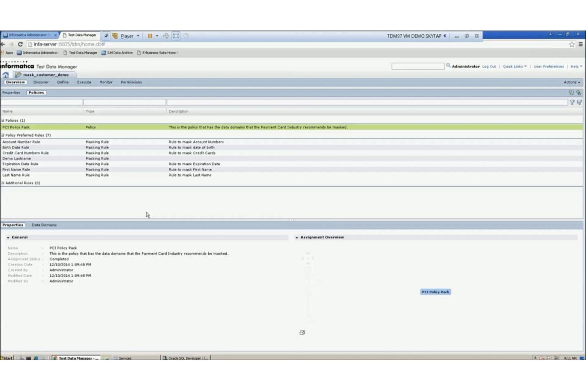
Task: Close the Informatica Administrator browser tab
Action: pos(55,35)
